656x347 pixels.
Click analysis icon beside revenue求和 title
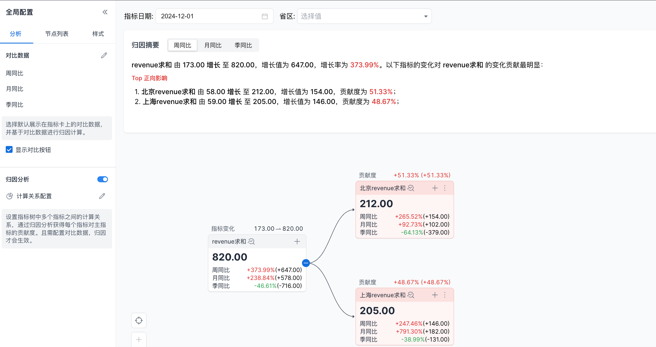point(251,242)
